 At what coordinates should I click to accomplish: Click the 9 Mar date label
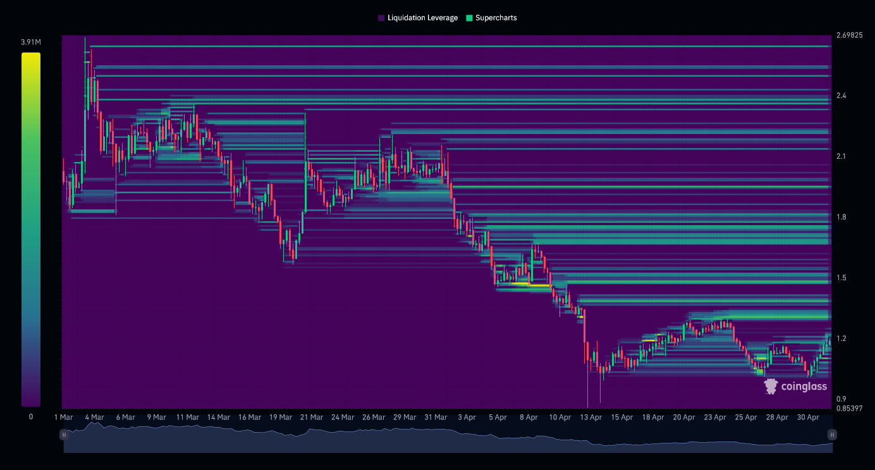coord(156,417)
